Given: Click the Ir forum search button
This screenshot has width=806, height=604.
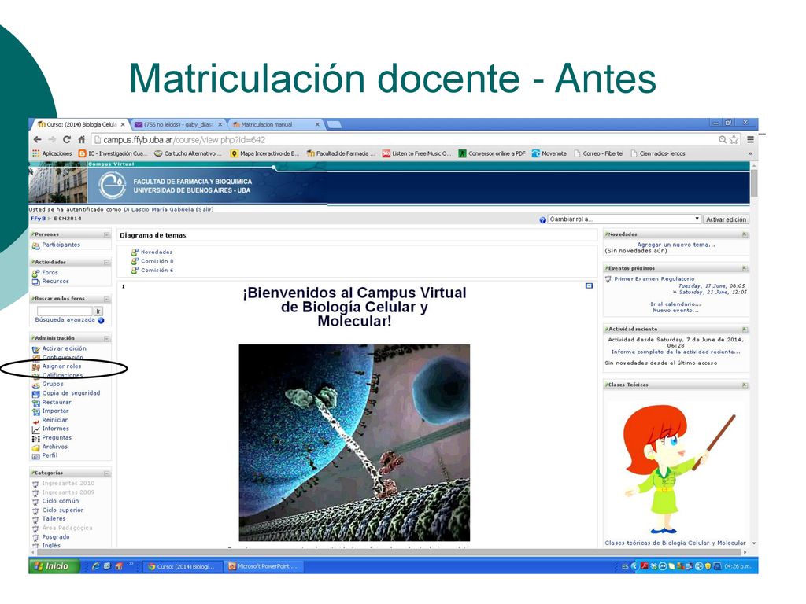Looking at the screenshot, I should (98, 311).
